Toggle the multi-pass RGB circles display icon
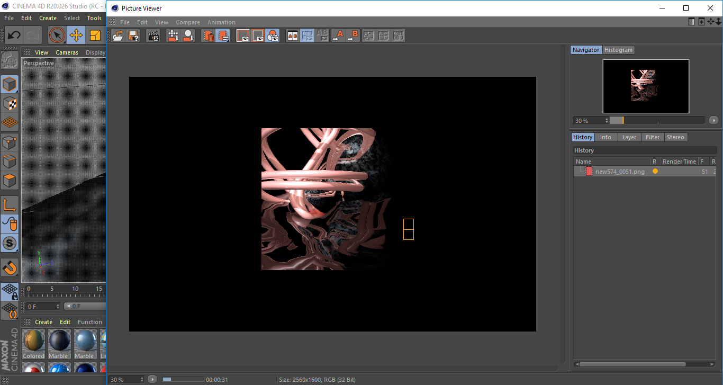The width and height of the screenshot is (723, 385). [x=273, y=35]
